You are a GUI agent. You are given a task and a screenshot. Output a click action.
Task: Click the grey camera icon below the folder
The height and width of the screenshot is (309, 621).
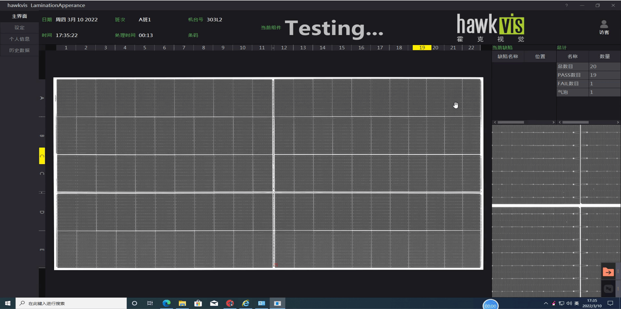click(608, 289)
